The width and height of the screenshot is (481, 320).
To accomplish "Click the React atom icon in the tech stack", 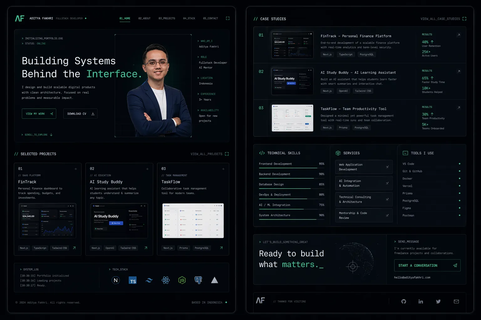I will 166,280.
